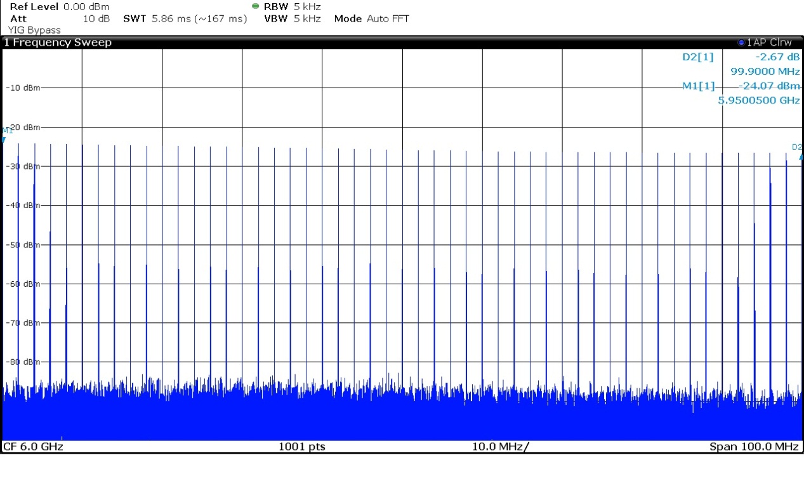The width and height of the screenshot is (804, 481).
Task: Select the M1 marker triangle on the trace
Action: coord(4,137)
